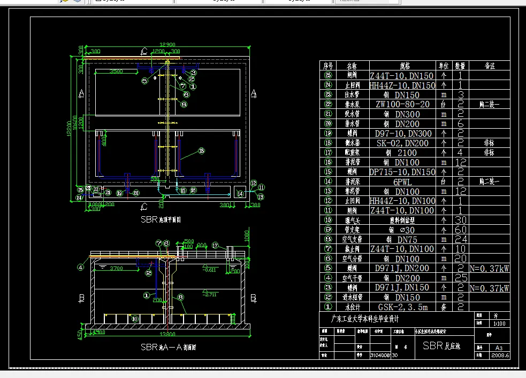Select the D971J,DN150 spec cell
Image resolution: width=526 pixels, height=378 pixels.
pyautogui.click(x=402, y=288)
